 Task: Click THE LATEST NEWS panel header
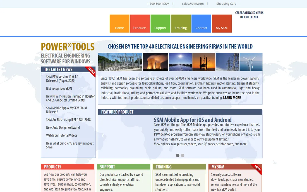68,69
